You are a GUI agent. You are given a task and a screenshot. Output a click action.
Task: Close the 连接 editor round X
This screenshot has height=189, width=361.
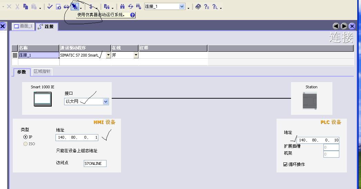coord(352,26)
